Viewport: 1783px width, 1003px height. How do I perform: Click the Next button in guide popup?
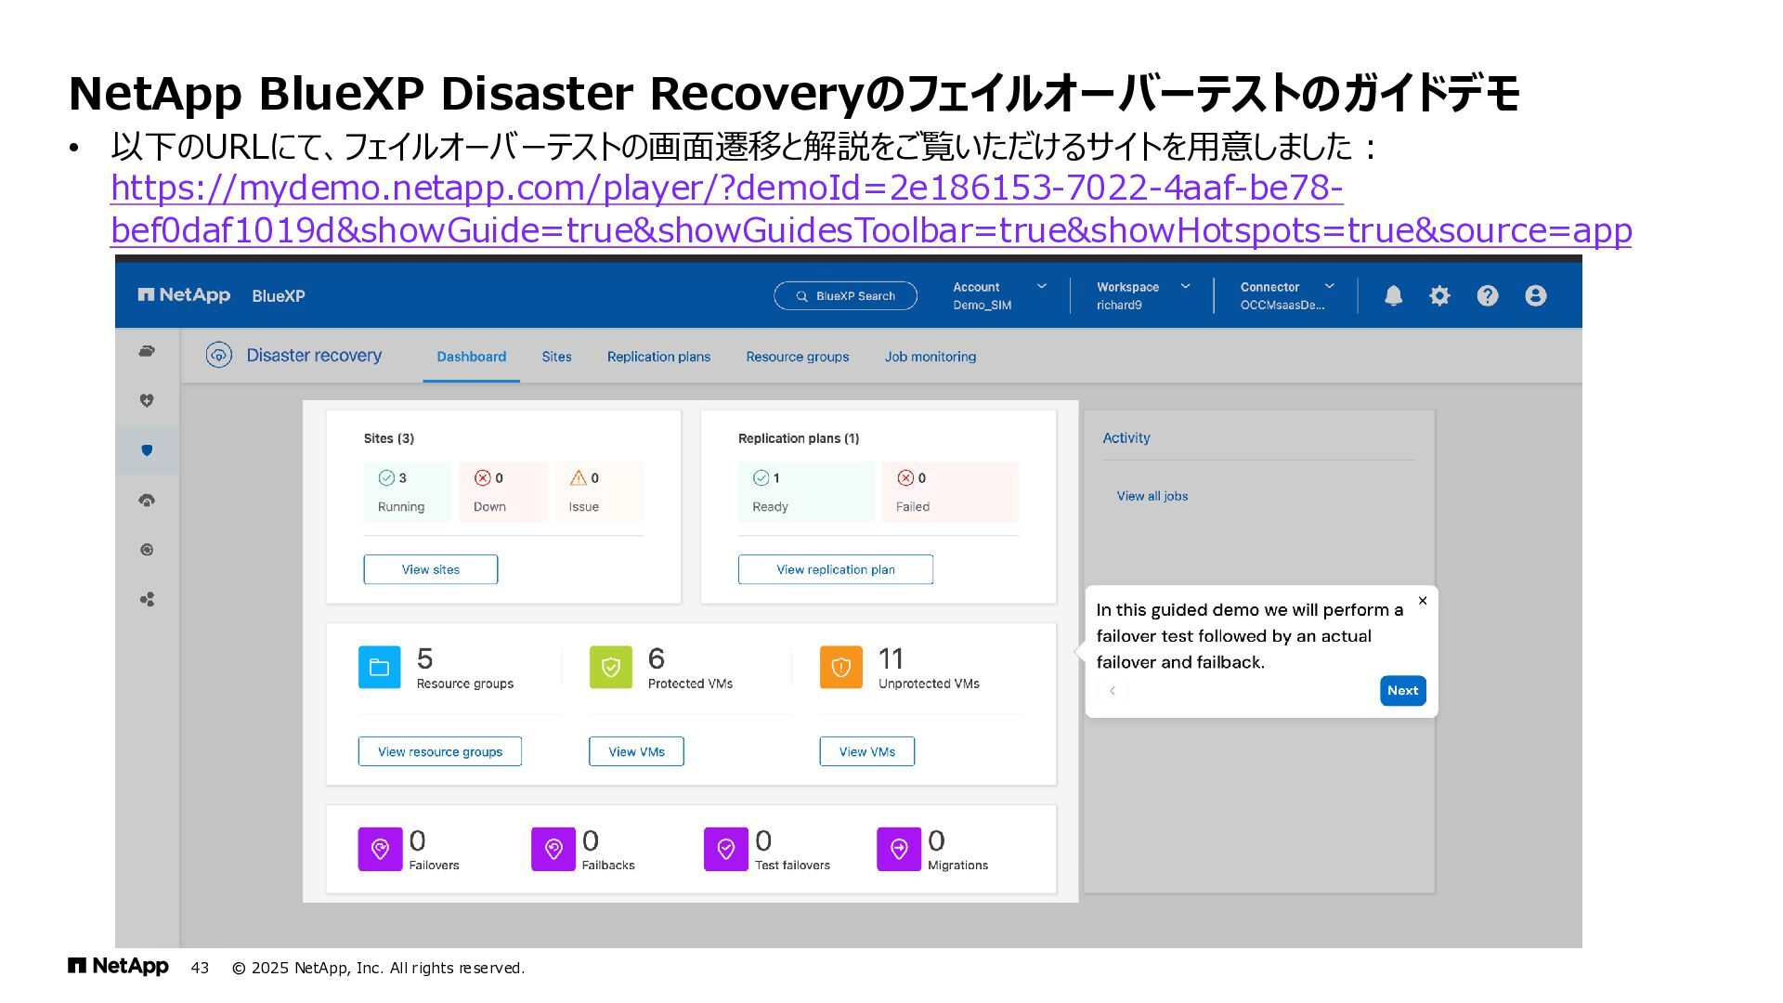click(x=1402, y=690)
